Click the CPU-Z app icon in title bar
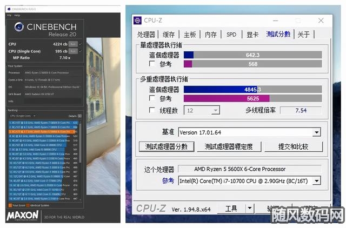Viewport: 346px width, 228px height. click(137, 21)
